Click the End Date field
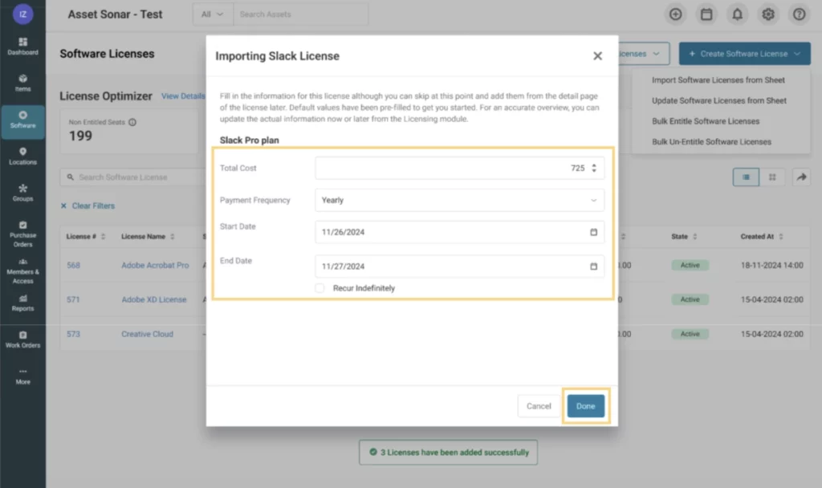 click(459, 266)
